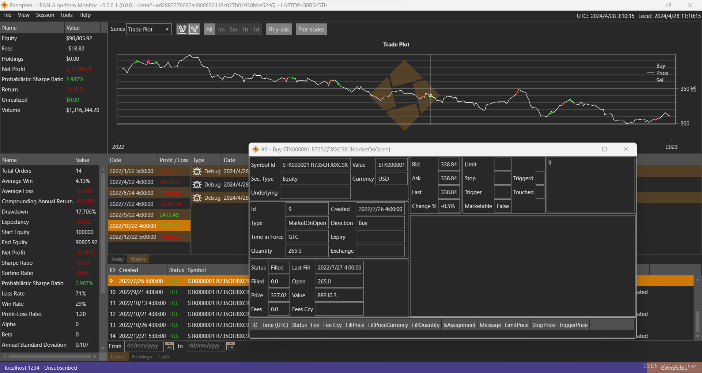The image size is (702, 373).
Task: Switch to the Holdings tab
Action: [142, 357]
